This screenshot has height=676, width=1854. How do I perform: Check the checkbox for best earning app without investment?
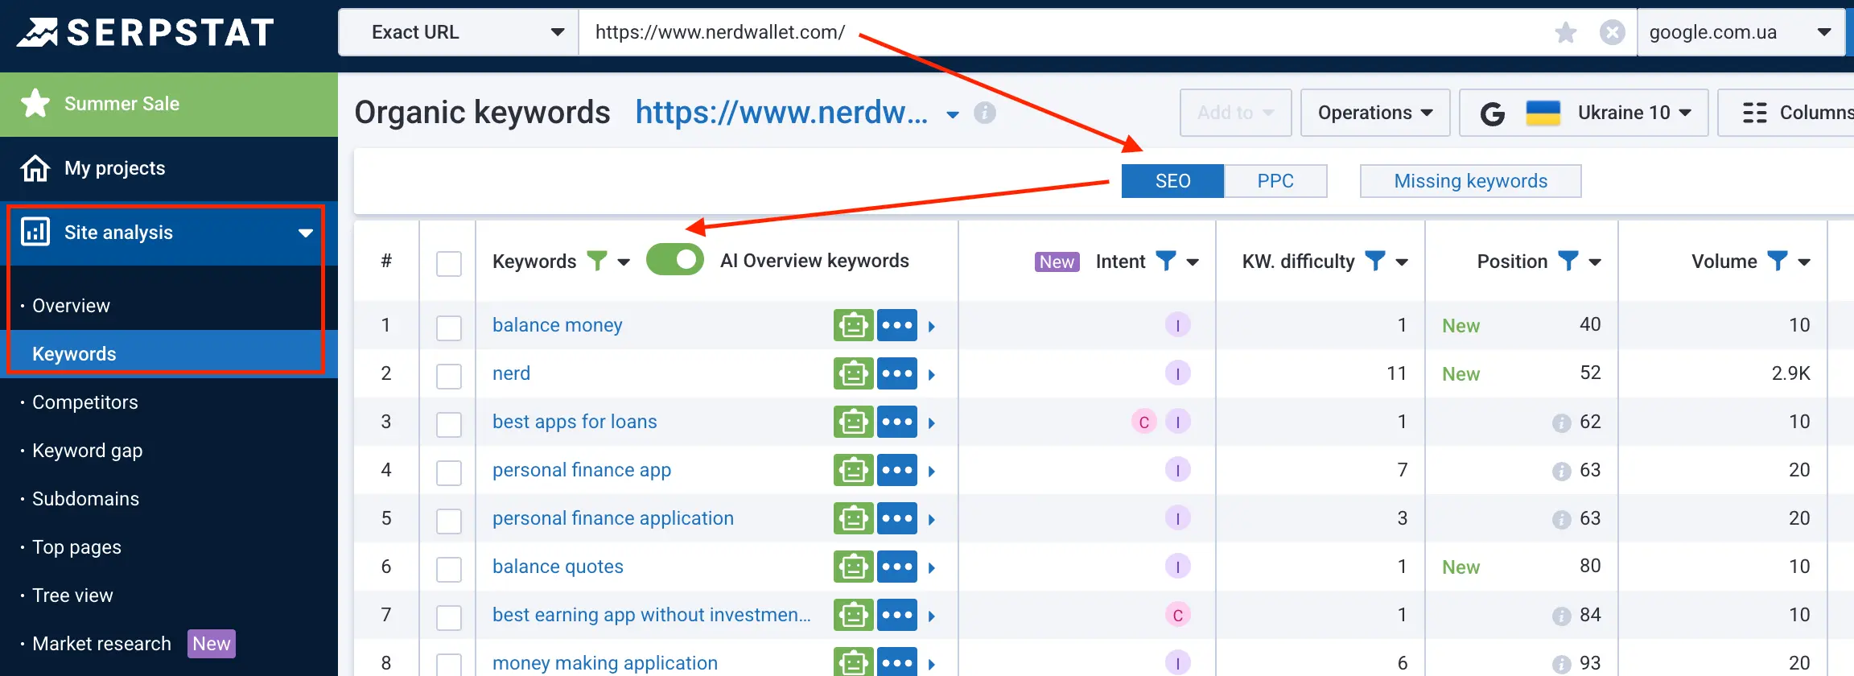[449, 617]
